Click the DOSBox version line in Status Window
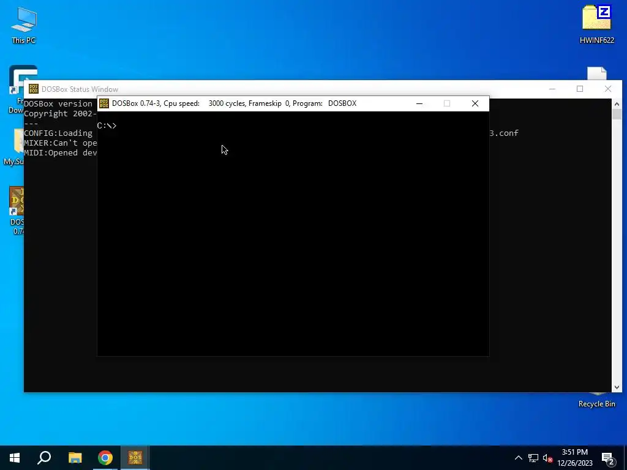This screenshot has width=627, height=470. coord(58,104)
